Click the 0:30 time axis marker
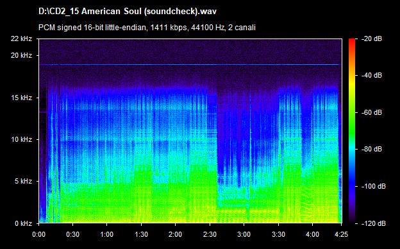400x249 pixels. [x=72, y=234]
